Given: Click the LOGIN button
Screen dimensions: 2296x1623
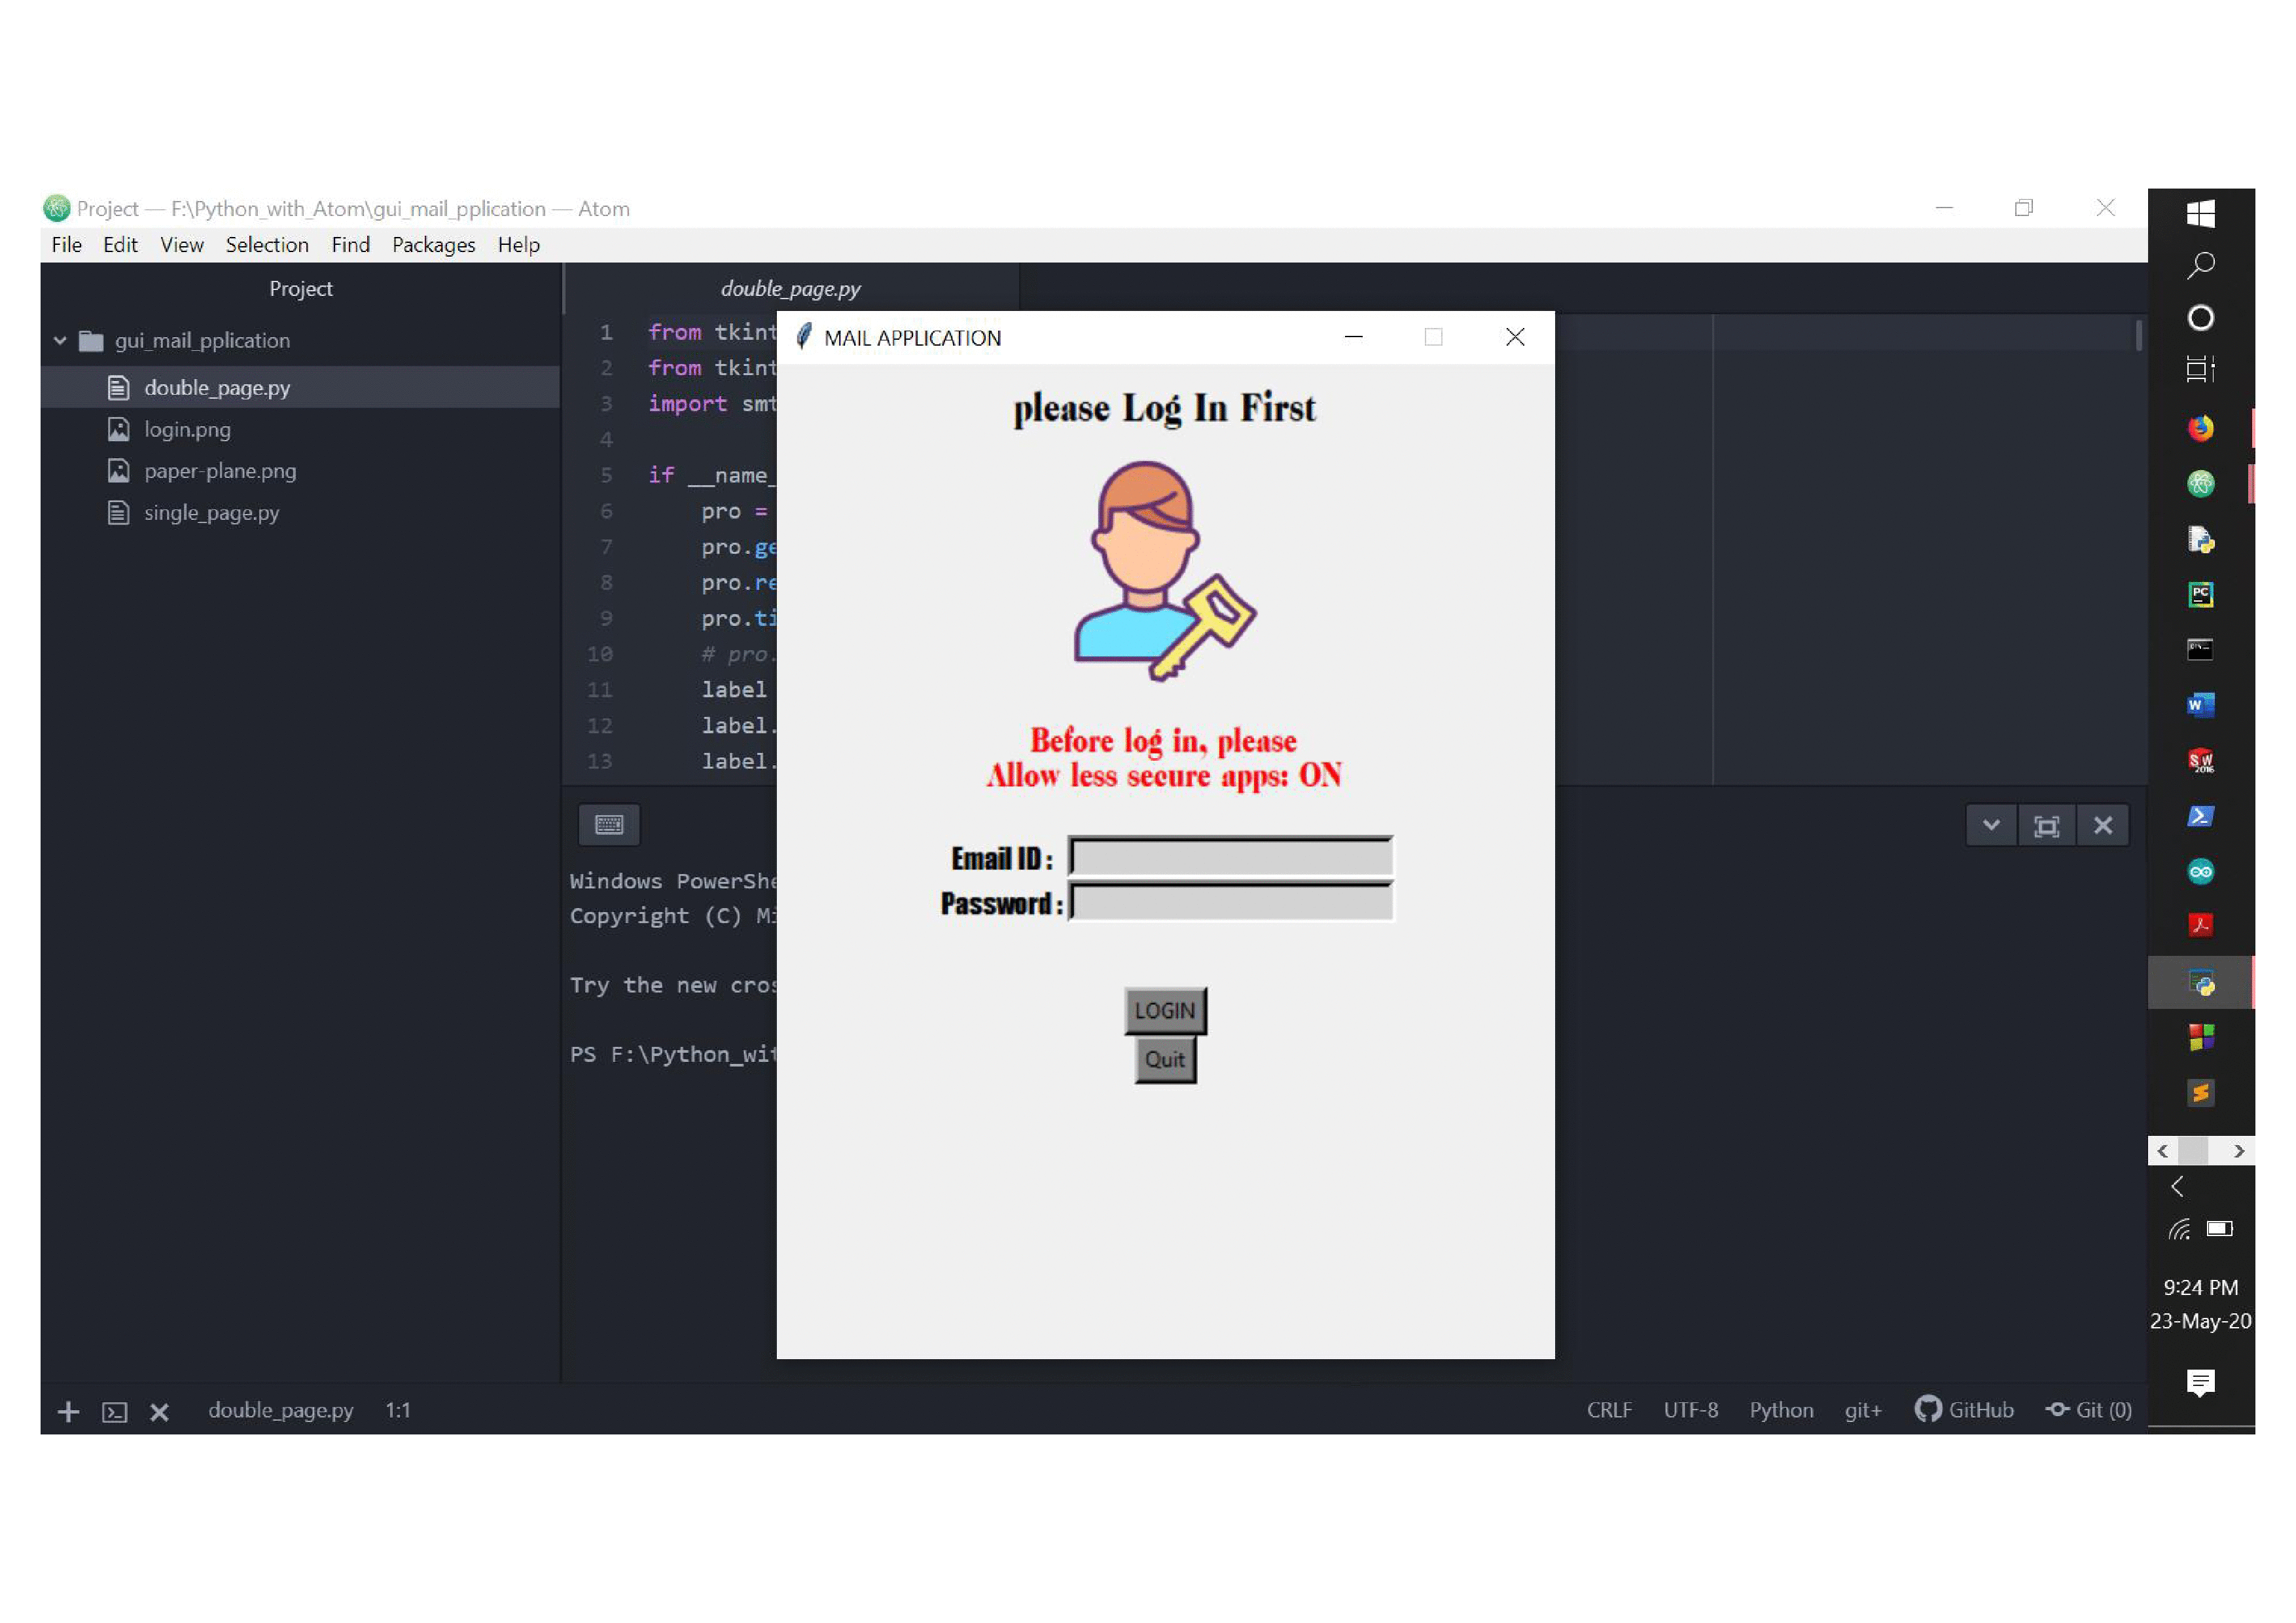Looking at the screenshot, I should 1164,1010.
